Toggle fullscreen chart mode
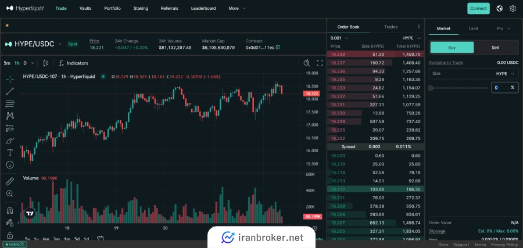 click(x=320, y=63)
